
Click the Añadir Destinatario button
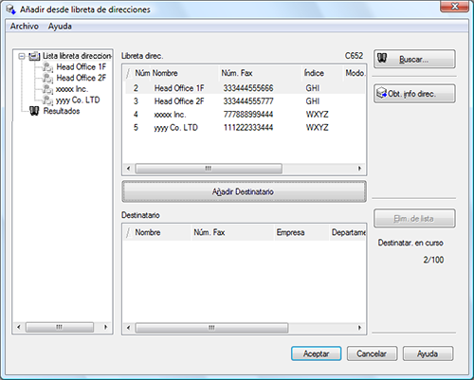[244, 191]
